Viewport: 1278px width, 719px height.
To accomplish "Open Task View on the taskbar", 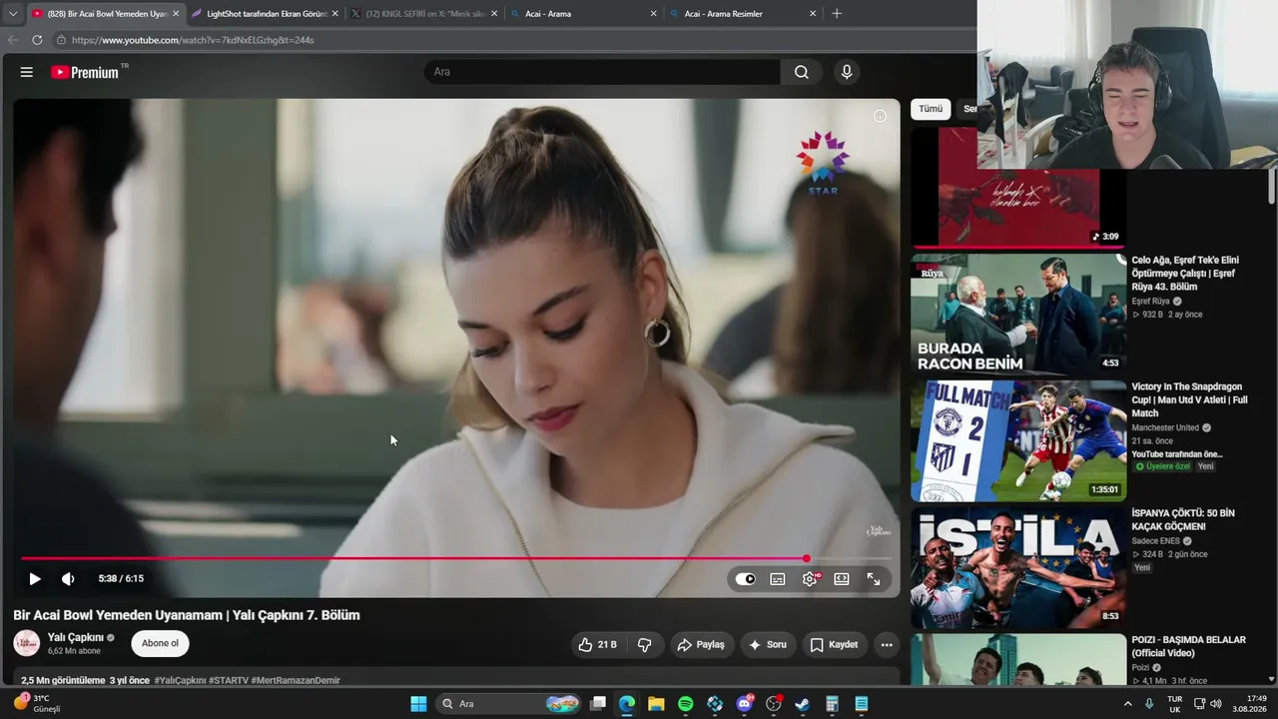I will click(x=598, y=704).
